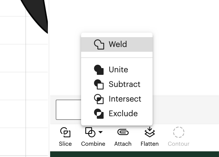The width and height of the screenshot is (219, 157).
Task: Click the Exclude shapes icon
Action: click(x=99, y=114)
